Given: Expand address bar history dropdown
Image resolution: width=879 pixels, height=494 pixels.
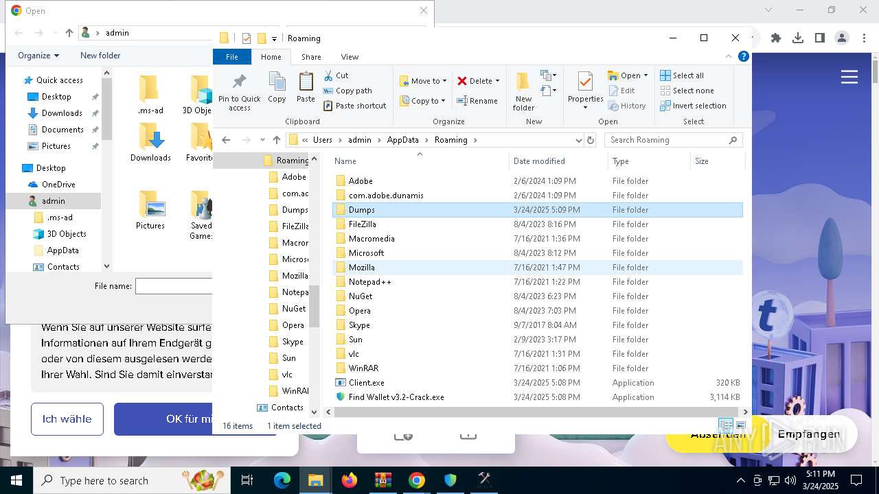Looking at the screenshot, I should (578, 140).
